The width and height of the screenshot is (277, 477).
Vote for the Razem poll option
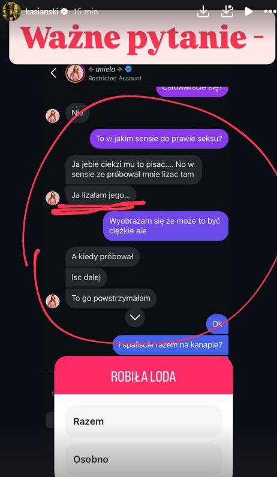point(143,421)
